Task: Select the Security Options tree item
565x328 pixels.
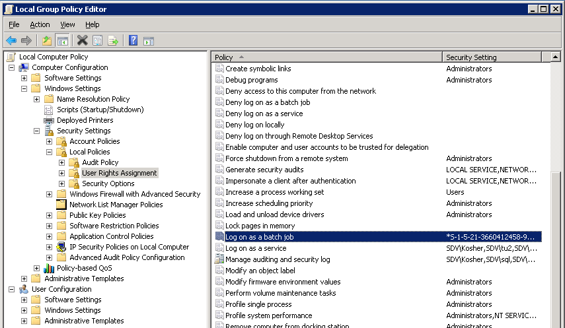Action: [x=108, y=183]
